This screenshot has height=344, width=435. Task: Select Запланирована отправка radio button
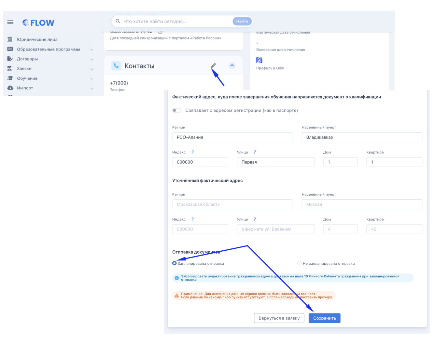175,263
